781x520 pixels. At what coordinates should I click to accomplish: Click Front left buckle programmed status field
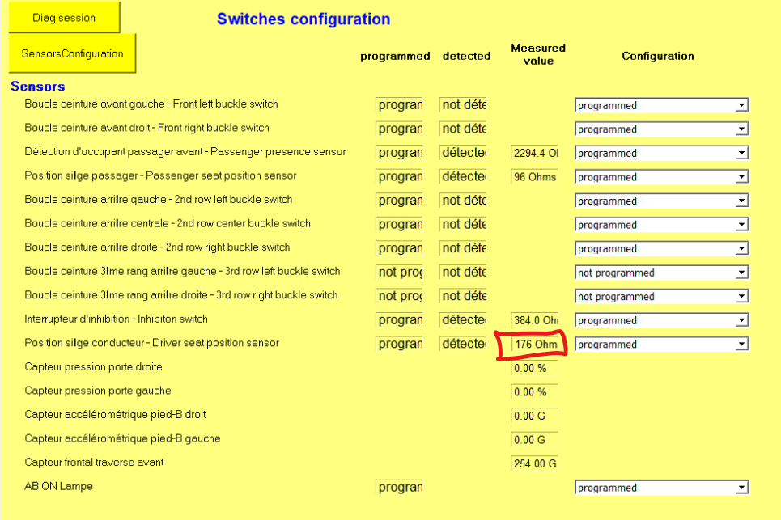click(x=400, y=105)
